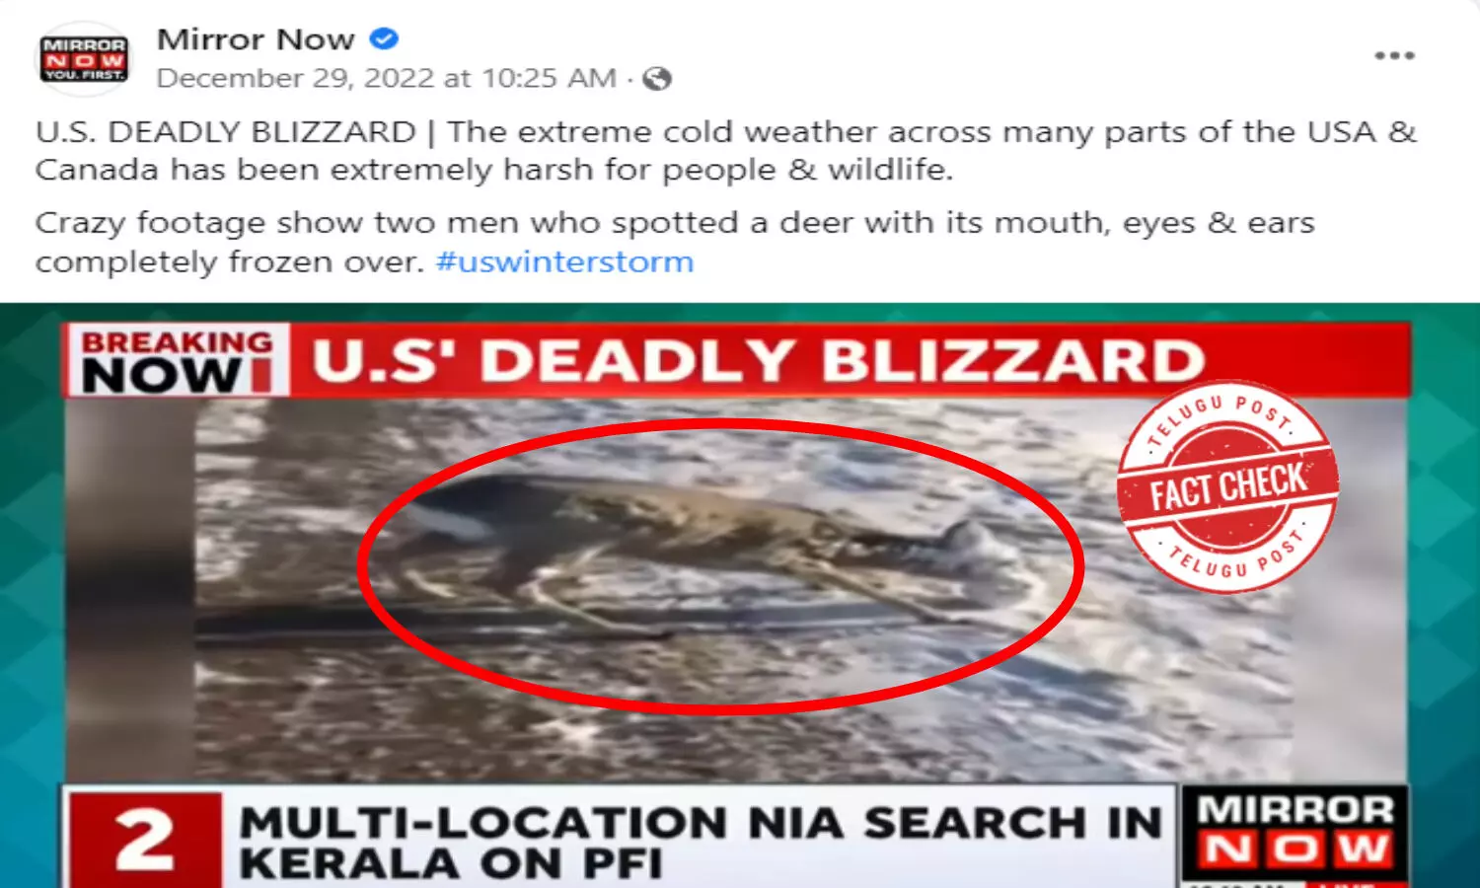Viewport: 1480px width, 888px height.
Task: Click the Breaking Now logo badge
Action: [x=178, y=361]
